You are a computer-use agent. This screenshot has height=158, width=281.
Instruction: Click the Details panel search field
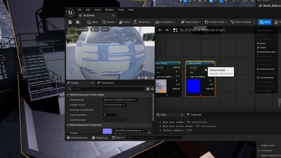click(106, 89)
